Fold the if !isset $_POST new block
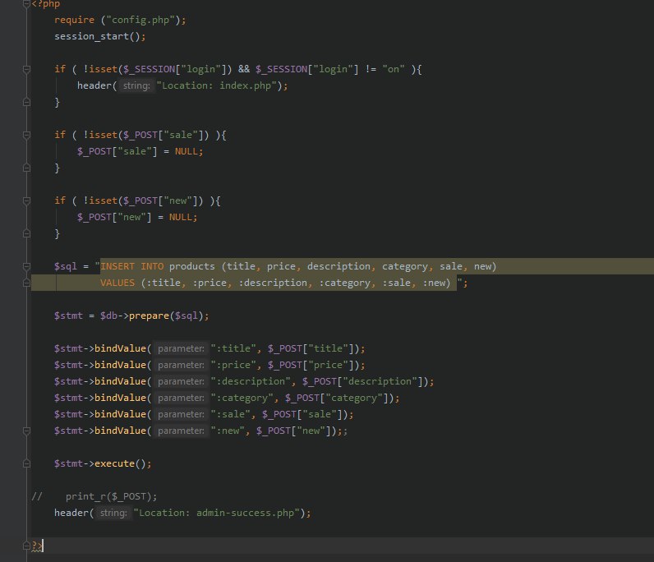The height and width of the screenshot is (562, 654). pyautogui.click(x=26, y=200)
